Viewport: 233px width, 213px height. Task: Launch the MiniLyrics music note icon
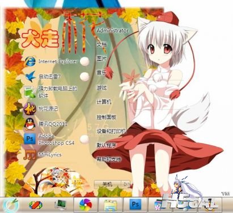tap(29, 154)
